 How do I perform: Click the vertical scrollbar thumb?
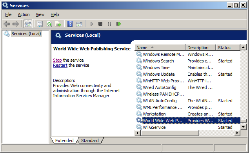pos(243,121)
